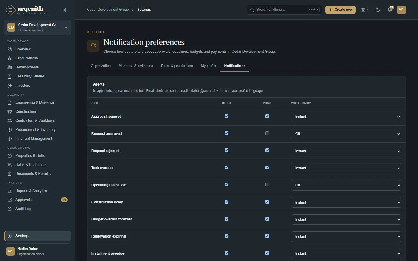Open Roles & permissions tab
This screenshot has height=261, width=418.
click(177, 66)
